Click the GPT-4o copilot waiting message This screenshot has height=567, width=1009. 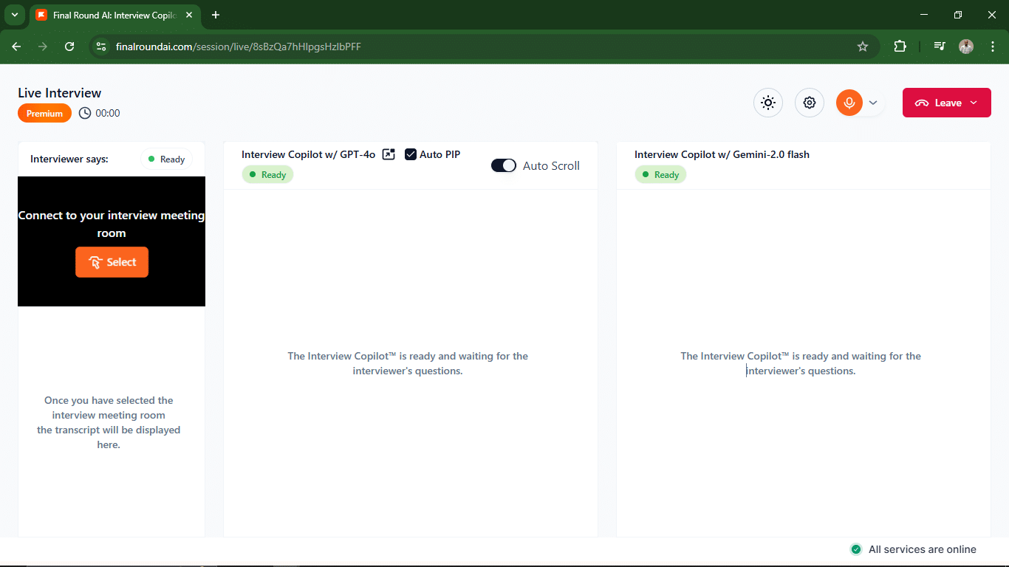point(408,363)
